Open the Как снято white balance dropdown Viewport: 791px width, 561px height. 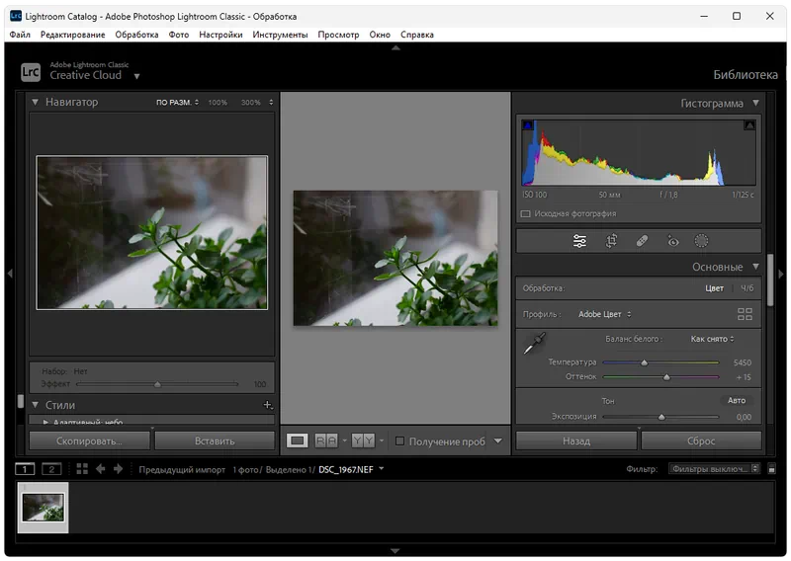click(x=712, y=339)
